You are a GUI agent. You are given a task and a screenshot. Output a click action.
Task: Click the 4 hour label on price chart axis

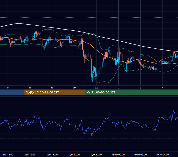163,88
